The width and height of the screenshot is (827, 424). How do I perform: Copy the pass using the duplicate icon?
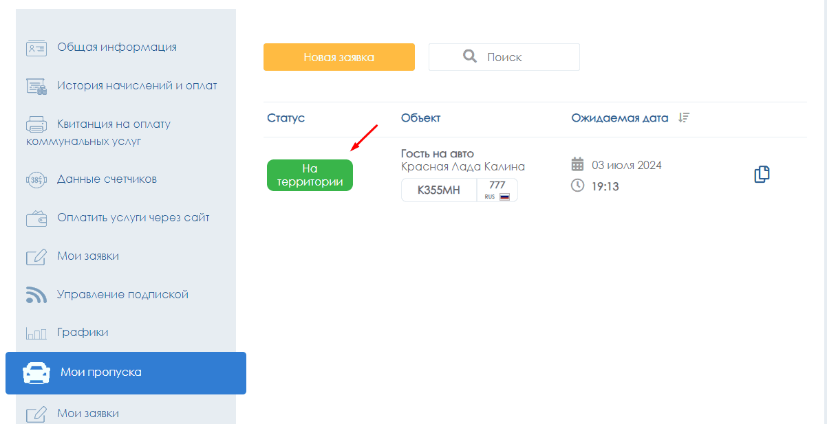[762, 175]
